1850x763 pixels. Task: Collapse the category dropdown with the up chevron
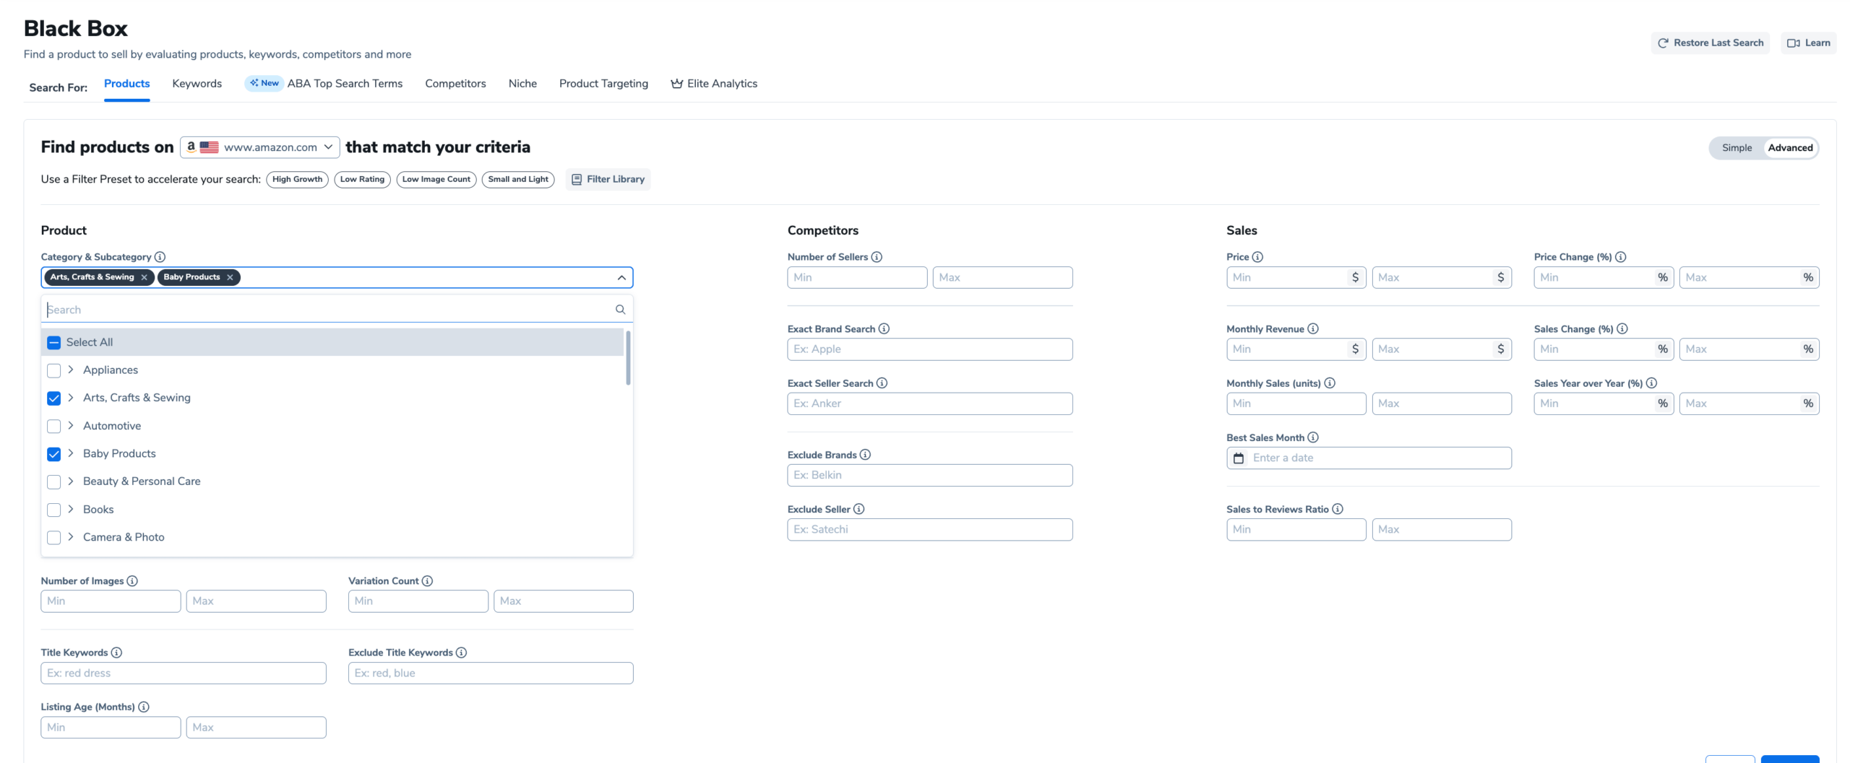point(621,278)
